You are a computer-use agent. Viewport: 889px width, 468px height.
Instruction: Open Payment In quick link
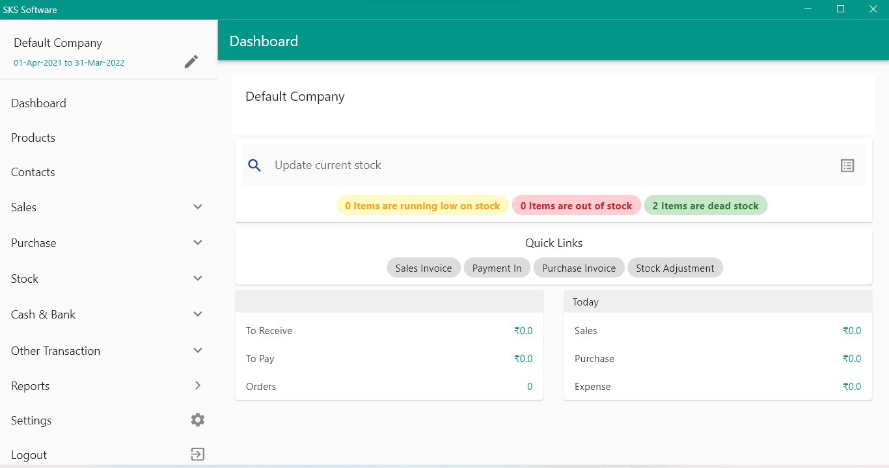497,268
